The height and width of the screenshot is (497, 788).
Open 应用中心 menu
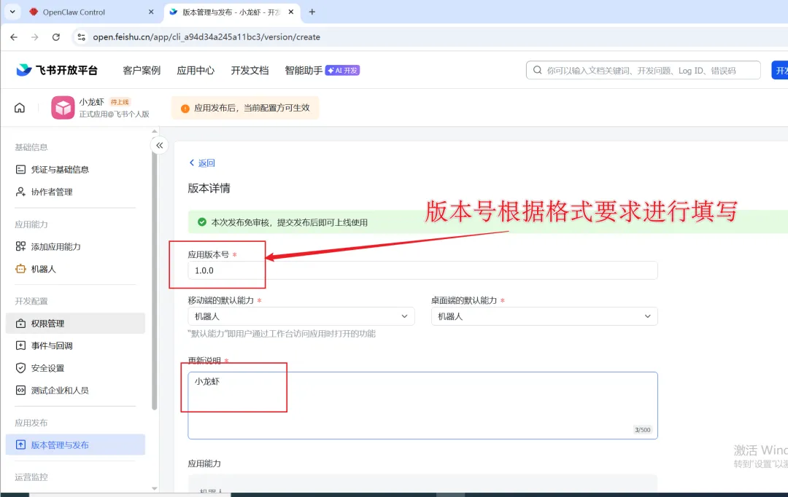196,70
